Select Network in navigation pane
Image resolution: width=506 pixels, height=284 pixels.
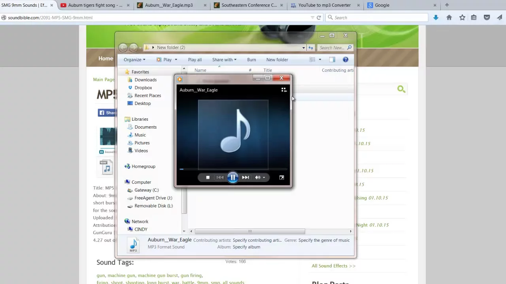click(x=140, y=222)
